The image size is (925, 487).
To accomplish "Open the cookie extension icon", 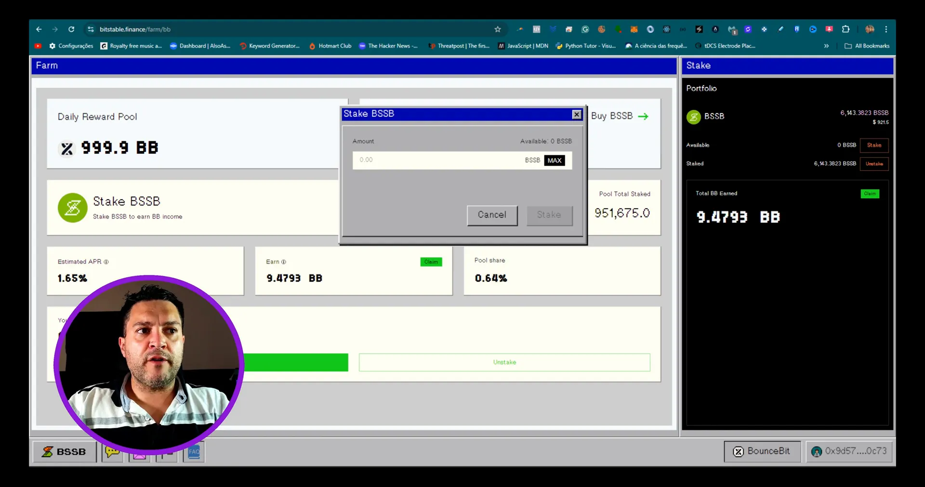I will tap(601, 29).
